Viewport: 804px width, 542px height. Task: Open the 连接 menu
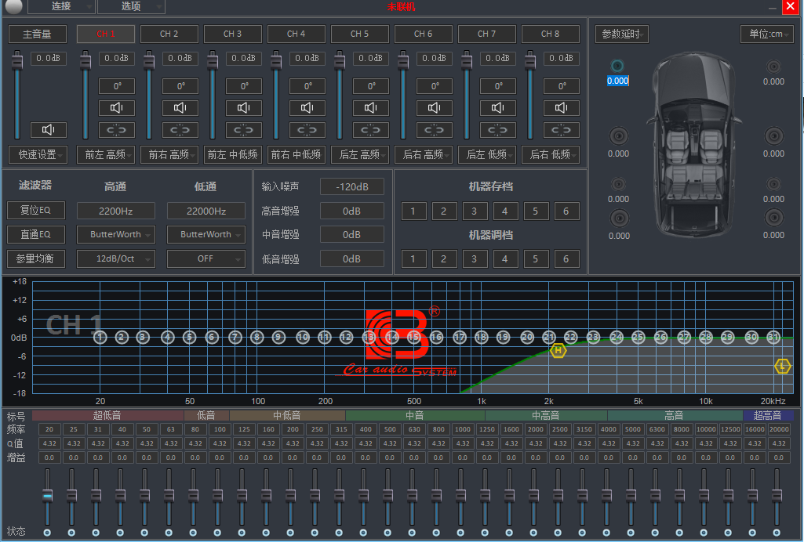tap(61, 6)
